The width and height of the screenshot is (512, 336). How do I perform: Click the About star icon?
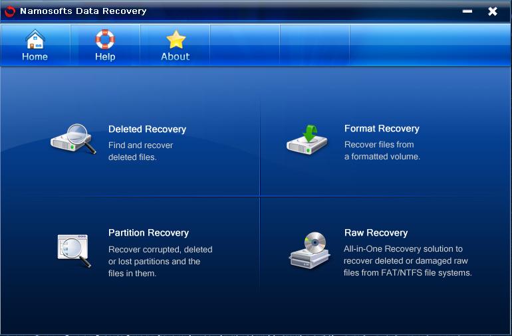coord(176,39)
